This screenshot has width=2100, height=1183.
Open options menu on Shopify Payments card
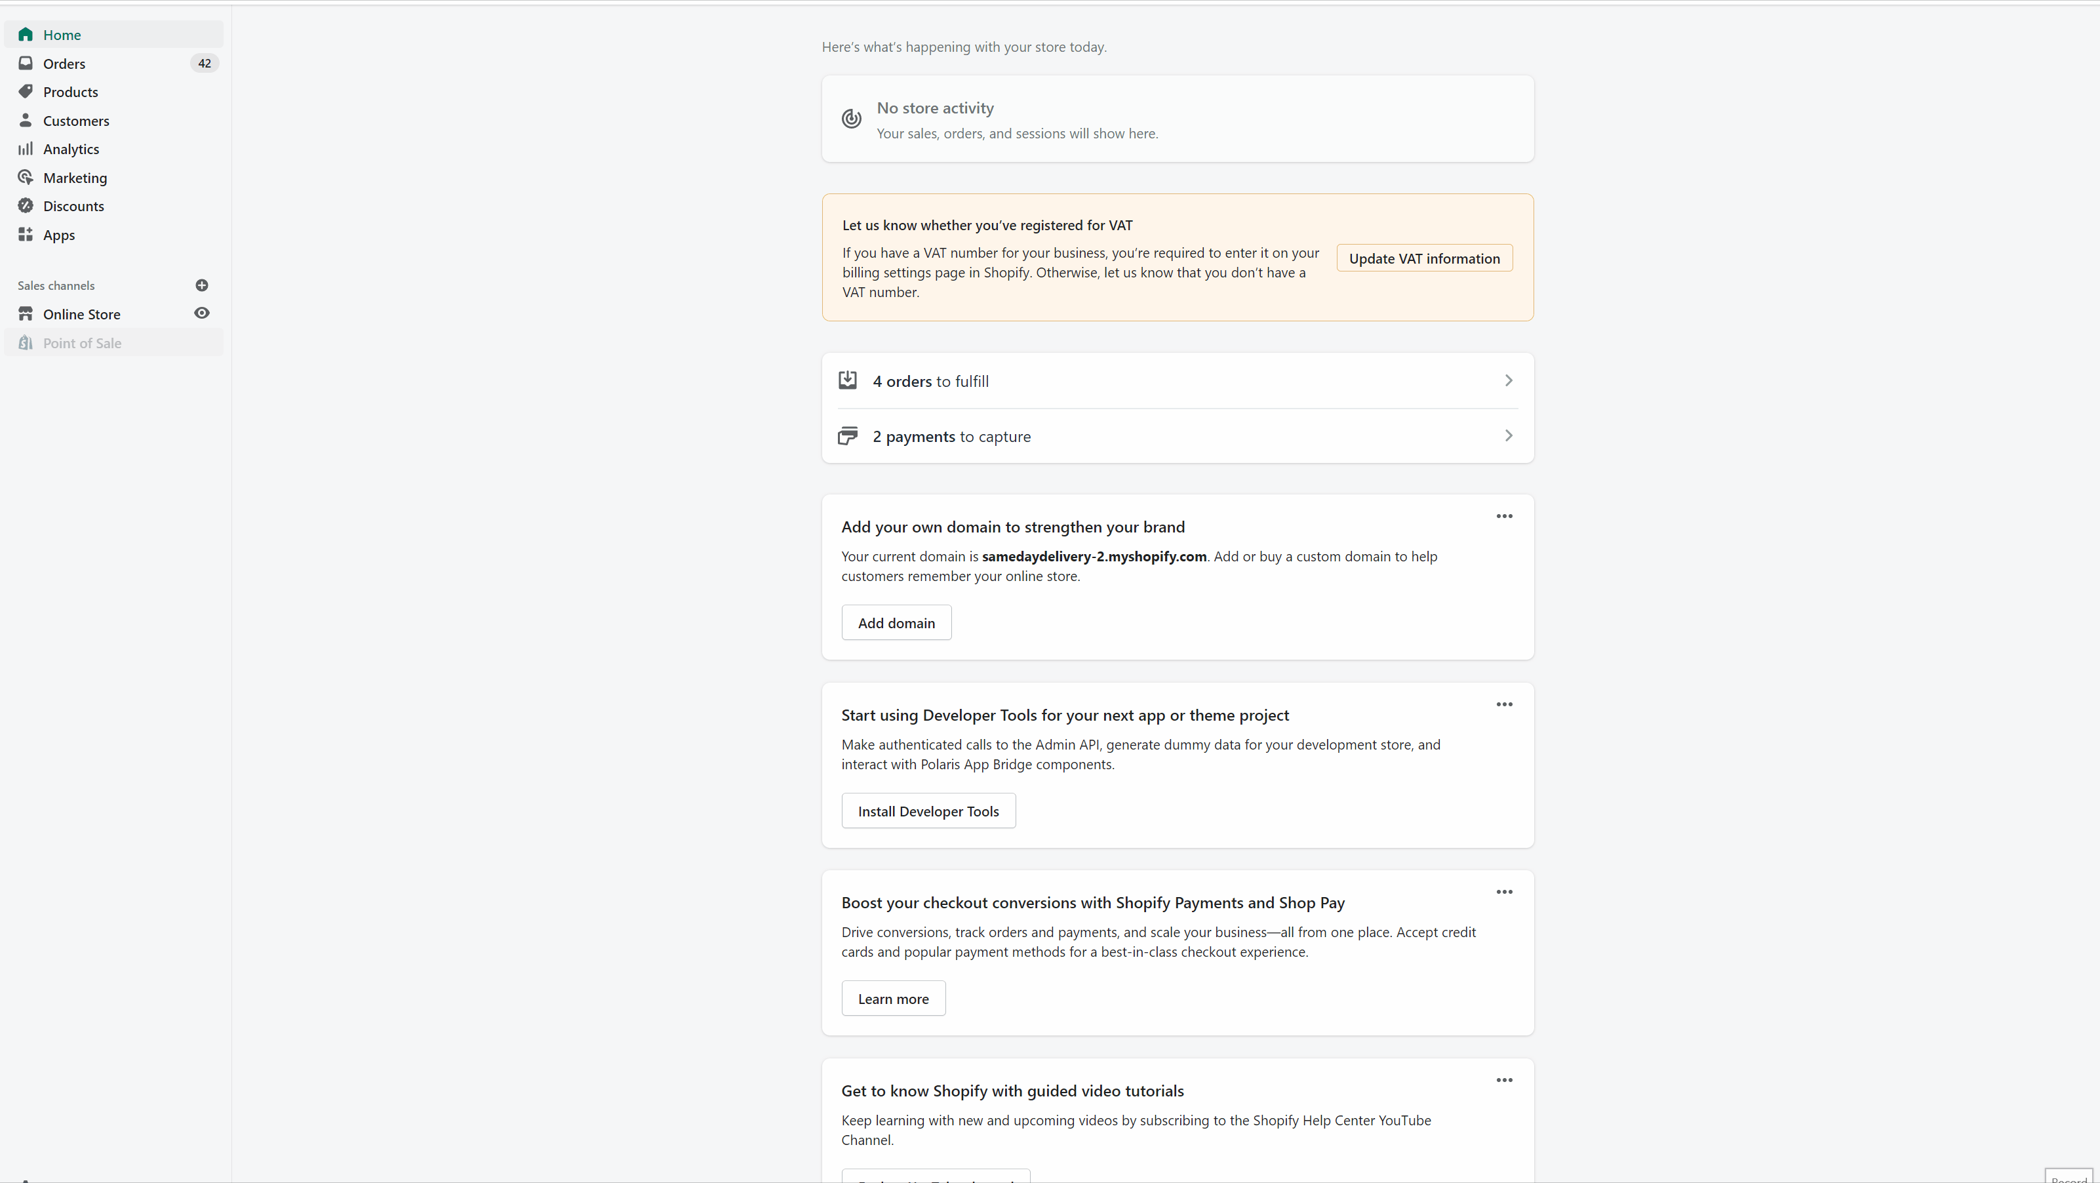1503,892
